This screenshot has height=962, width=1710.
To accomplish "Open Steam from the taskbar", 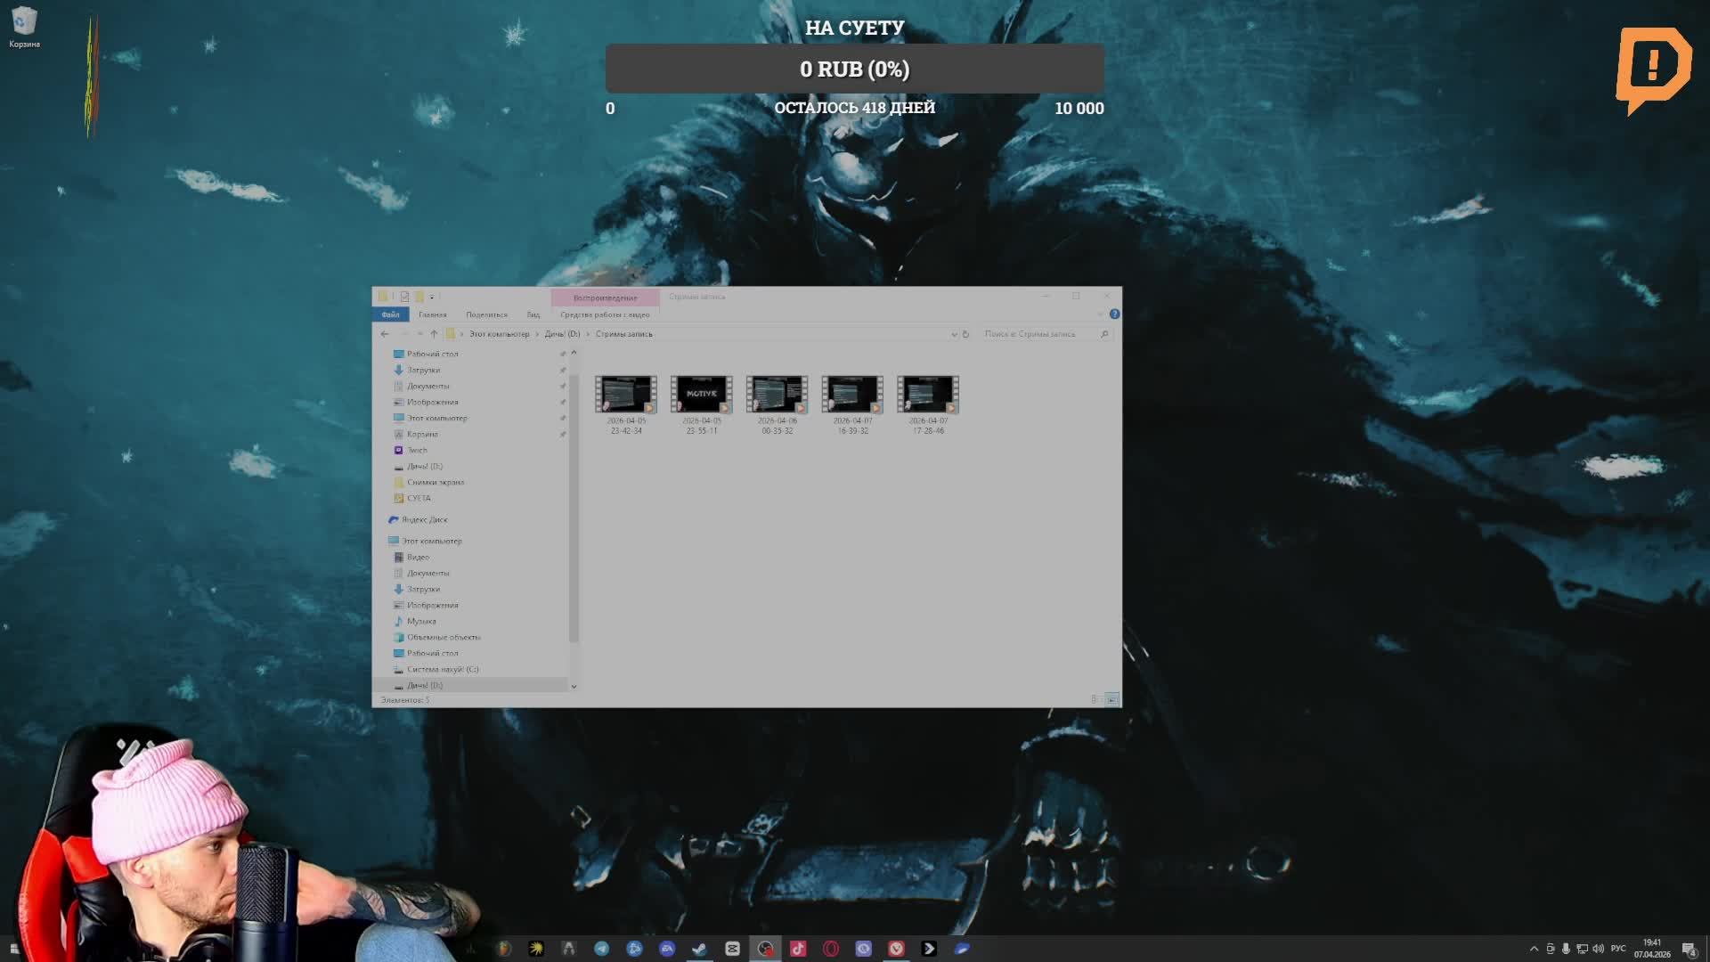I will point(699,949).
